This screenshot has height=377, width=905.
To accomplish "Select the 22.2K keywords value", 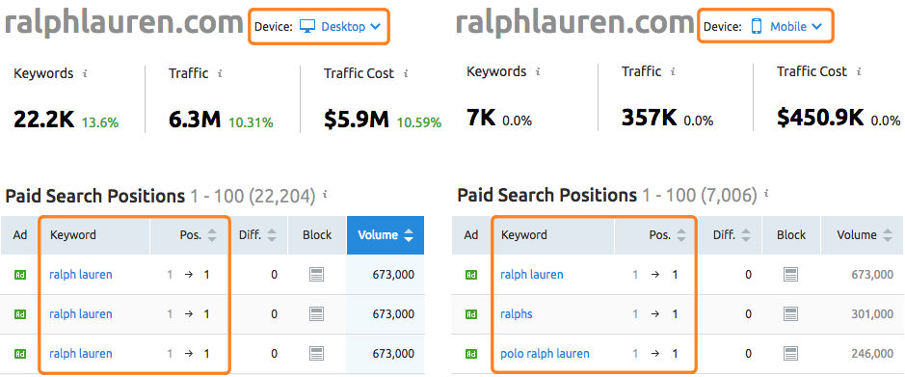I will click(x=44, y=120).
